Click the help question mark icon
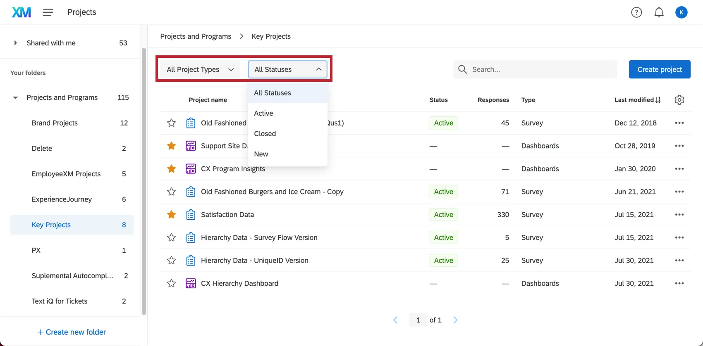703x346 pixels. point(636,12)
